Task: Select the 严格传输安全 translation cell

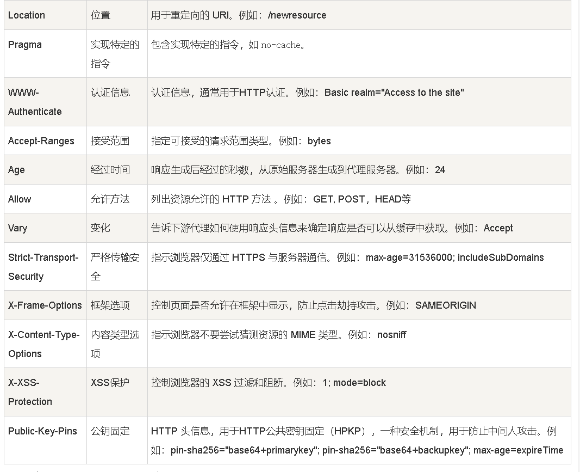Action: [117, 267]
